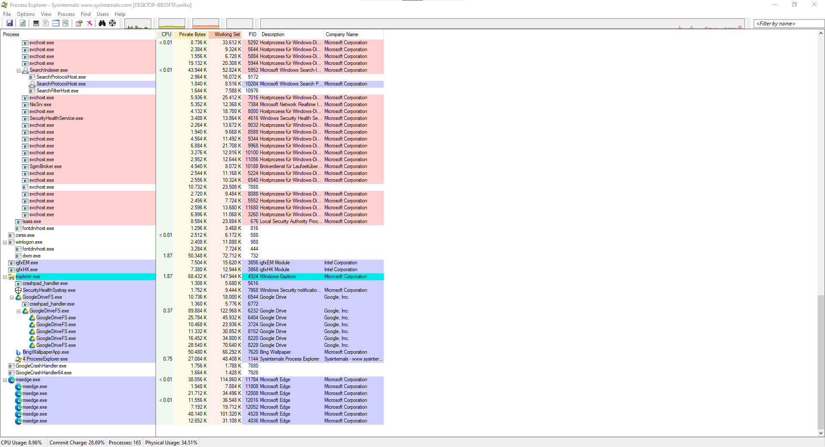Toggle the process tree view icon
Image resolution: width=825 pixels, height=447 pixels.
pyautogui.click(x=46, y=23)
